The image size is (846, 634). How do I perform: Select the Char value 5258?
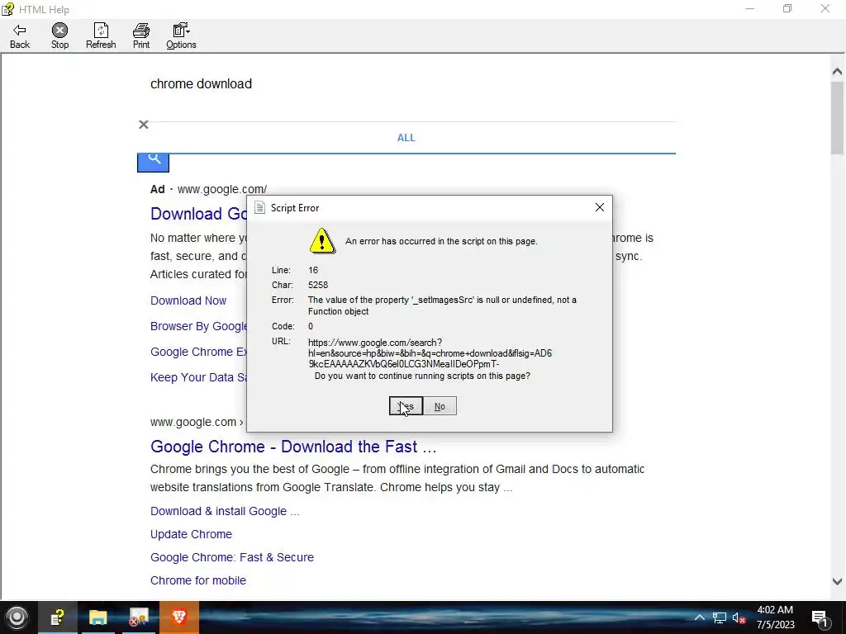[318, 285]
